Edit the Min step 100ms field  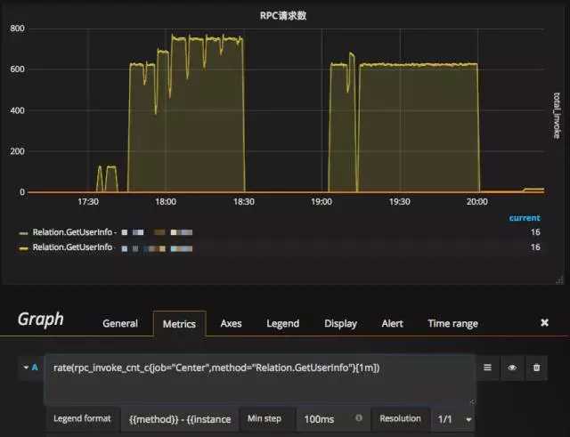333,419
